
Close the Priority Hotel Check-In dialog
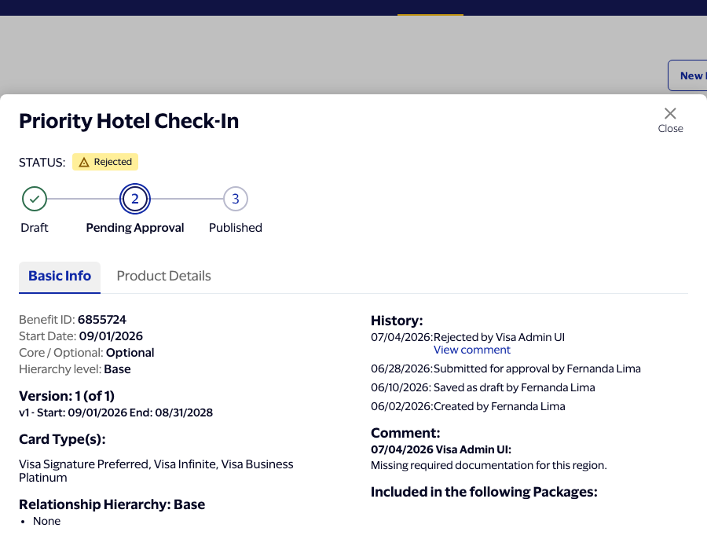pyautogui.click(x=670, y=120)
